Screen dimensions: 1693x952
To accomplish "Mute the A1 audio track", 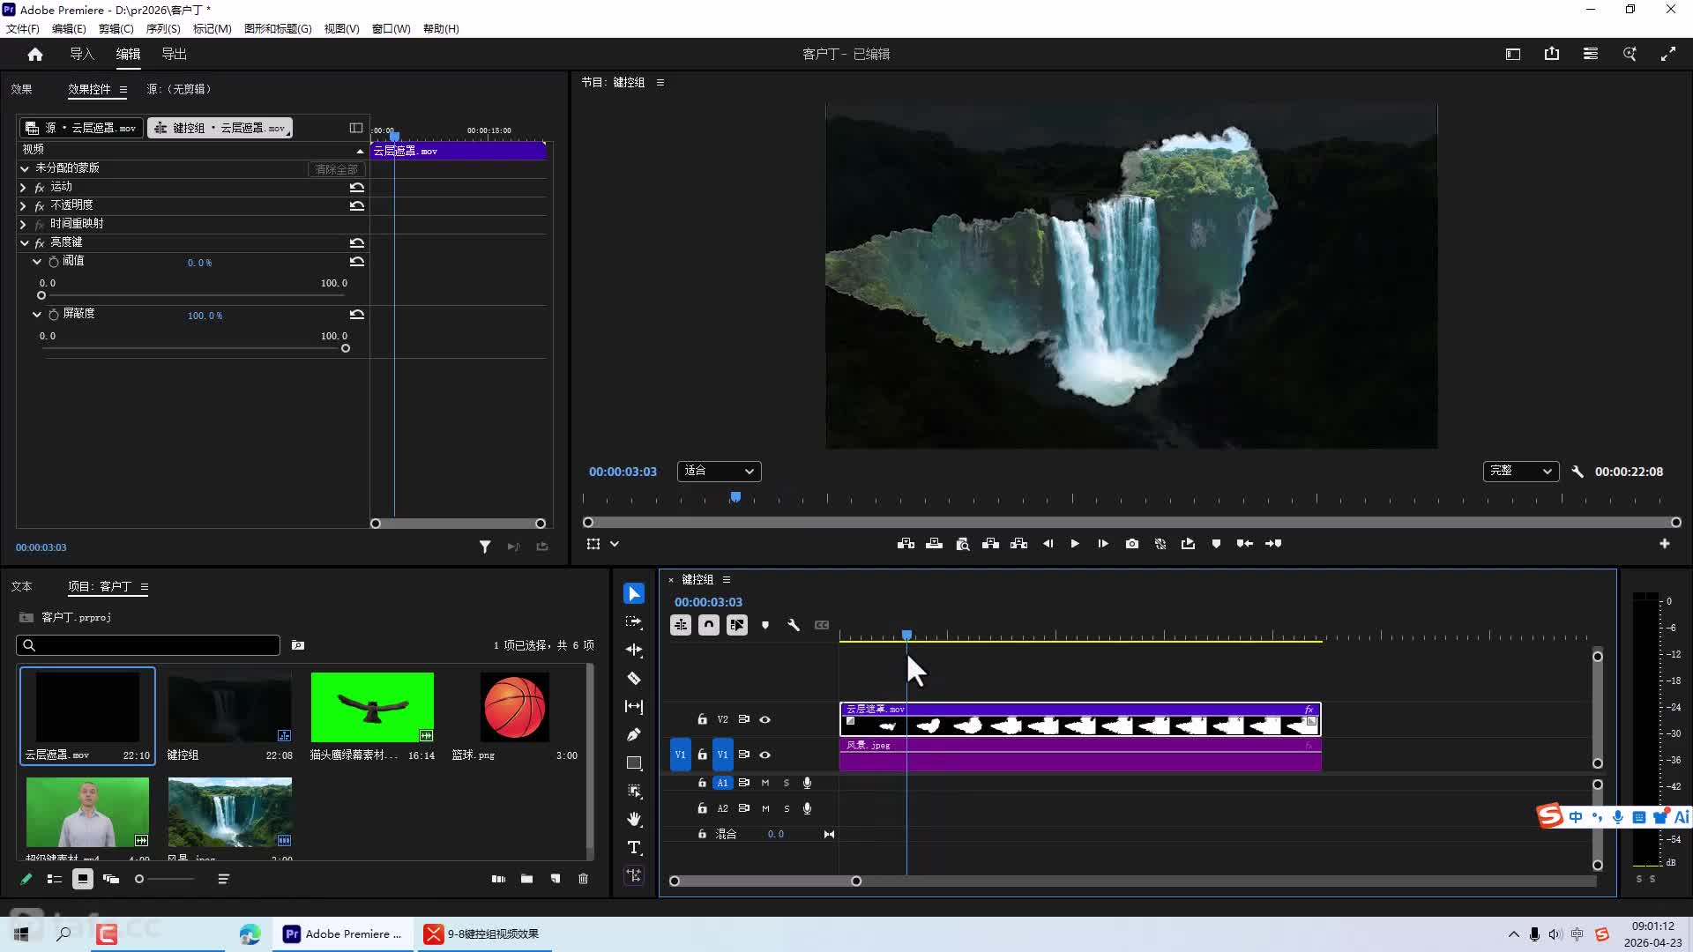I will (x=765, y=783).
